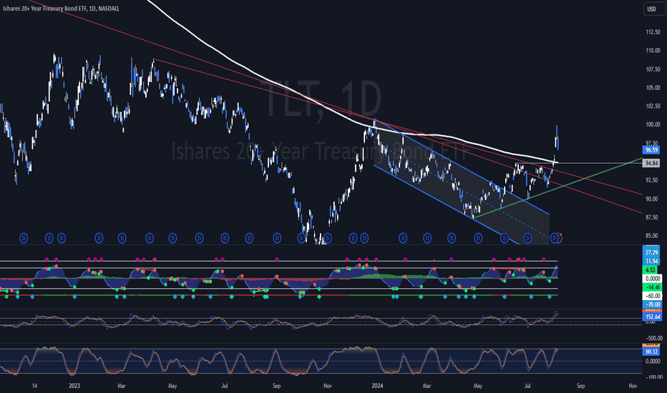Click the 2024 label on the time axis
This screenshot has height=393, width=667.
point(377,386)
